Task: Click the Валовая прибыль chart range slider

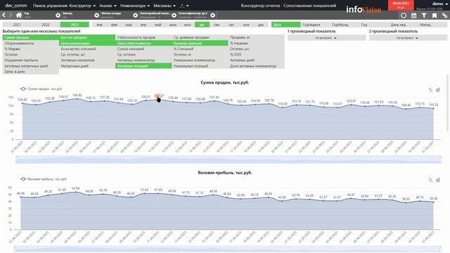Action: pyautogui.click(x=228, y=249)
